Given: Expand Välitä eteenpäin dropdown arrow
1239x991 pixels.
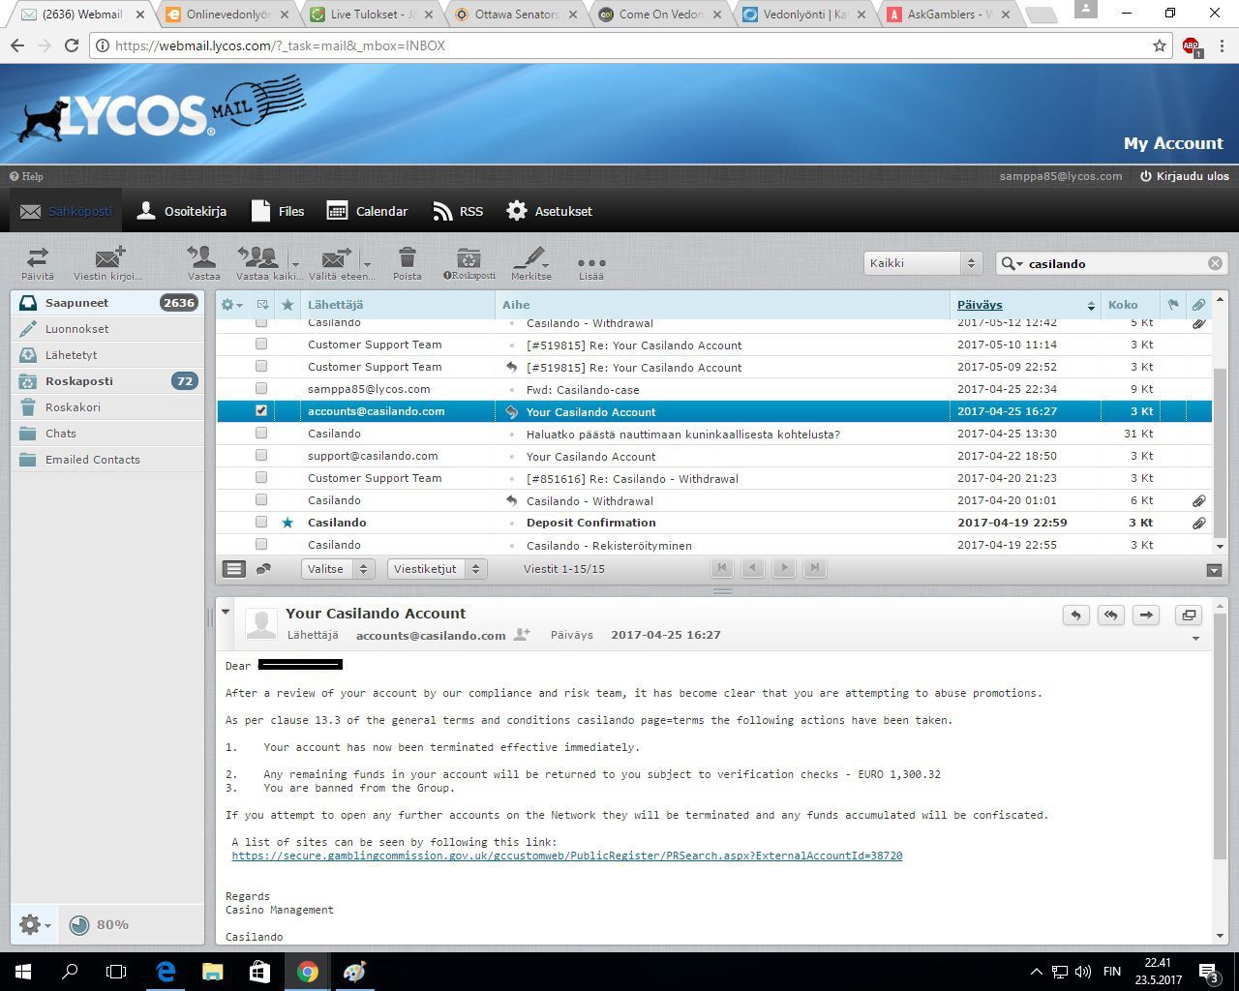Looking at the screenshot, I should [x=367, y=263].
